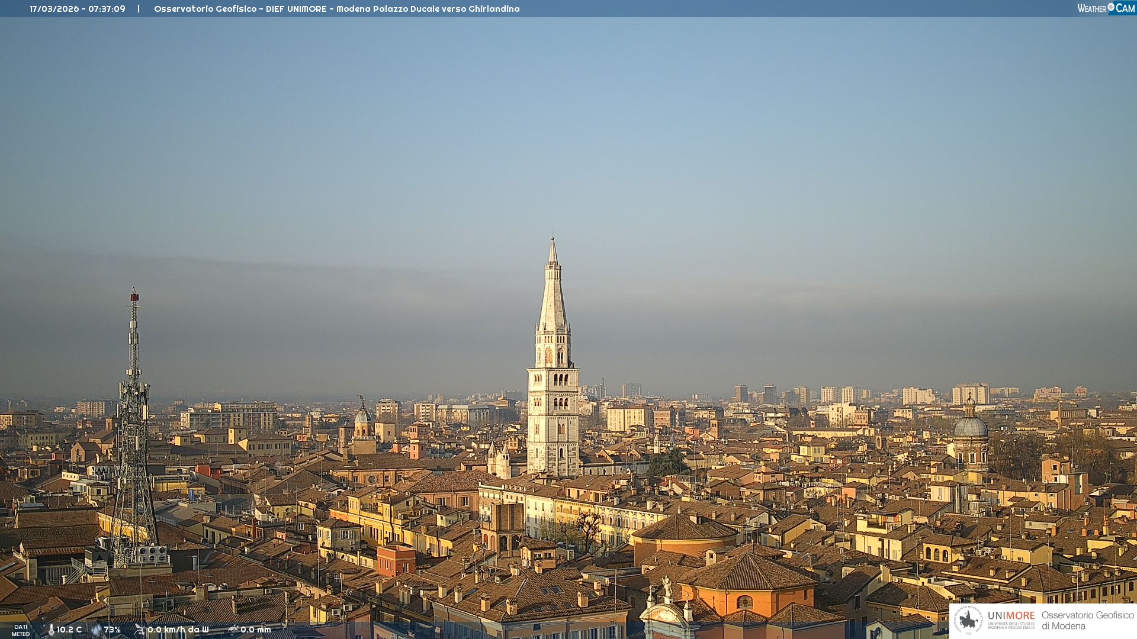Image resolution: width=1137 pixels, height=639 pixels.
Task: Click the 73% humidity value
Action: pos(113,630)
